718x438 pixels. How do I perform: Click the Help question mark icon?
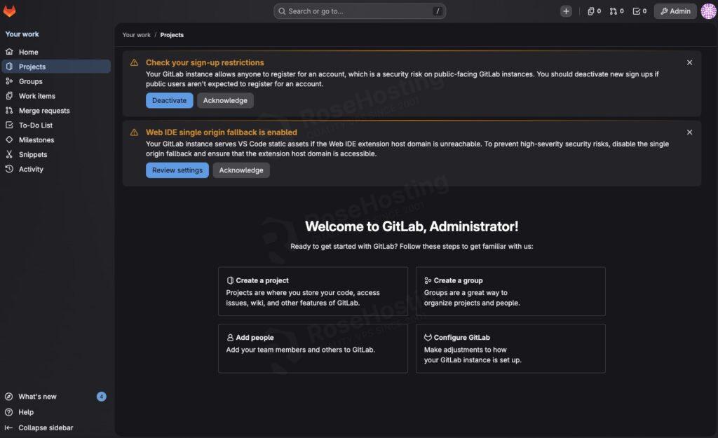8,412
